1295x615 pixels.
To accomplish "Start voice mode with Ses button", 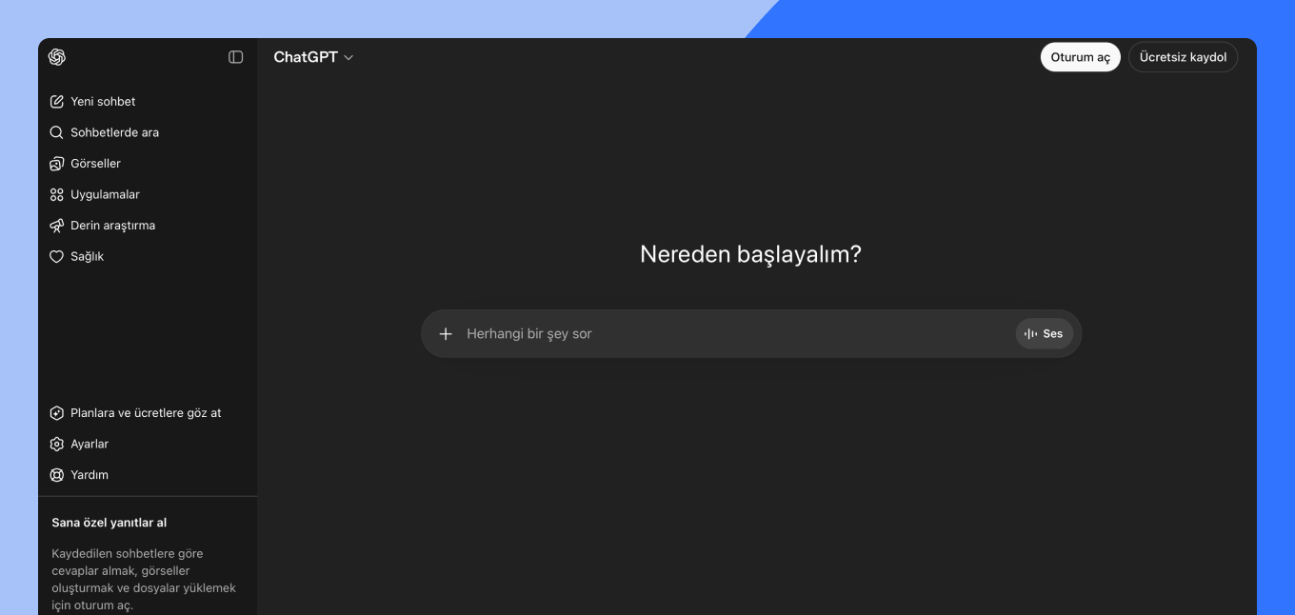I will (1044, 334).
